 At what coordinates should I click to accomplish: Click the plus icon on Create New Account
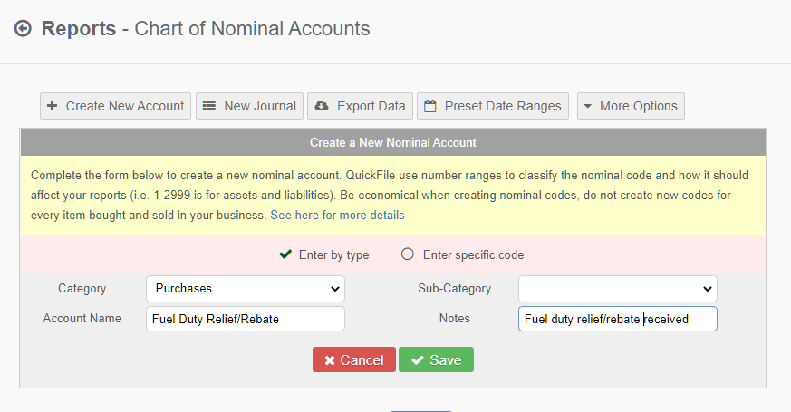[52, 106]
